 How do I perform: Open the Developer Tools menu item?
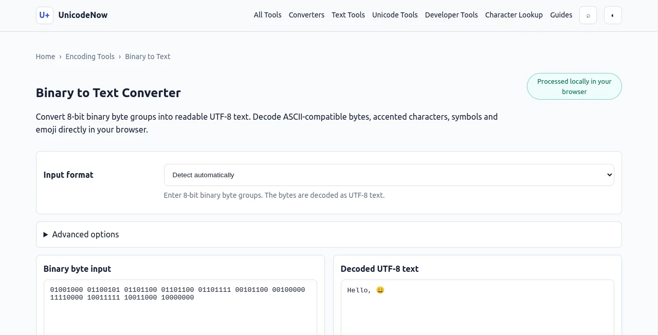(451, 15)
